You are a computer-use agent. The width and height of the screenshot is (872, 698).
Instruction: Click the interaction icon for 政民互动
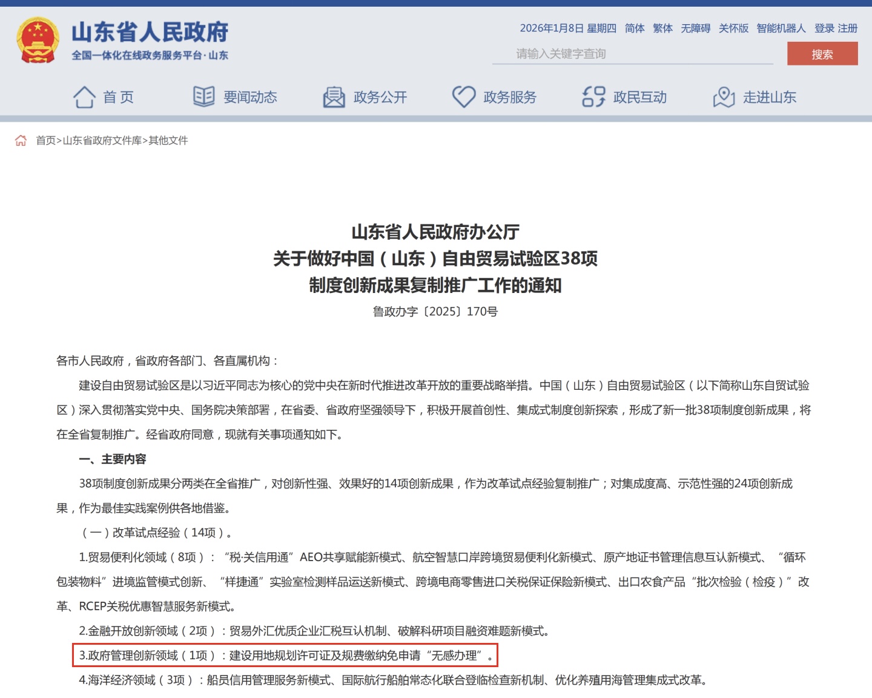coord(593,97)
